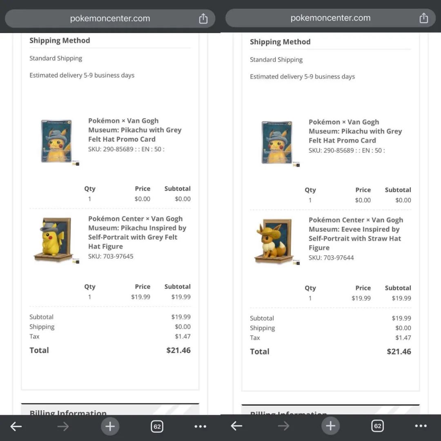Go back using the left screenshot's back arrow
This screenshot has height=441, width=441.
click(x=16, y=426)
